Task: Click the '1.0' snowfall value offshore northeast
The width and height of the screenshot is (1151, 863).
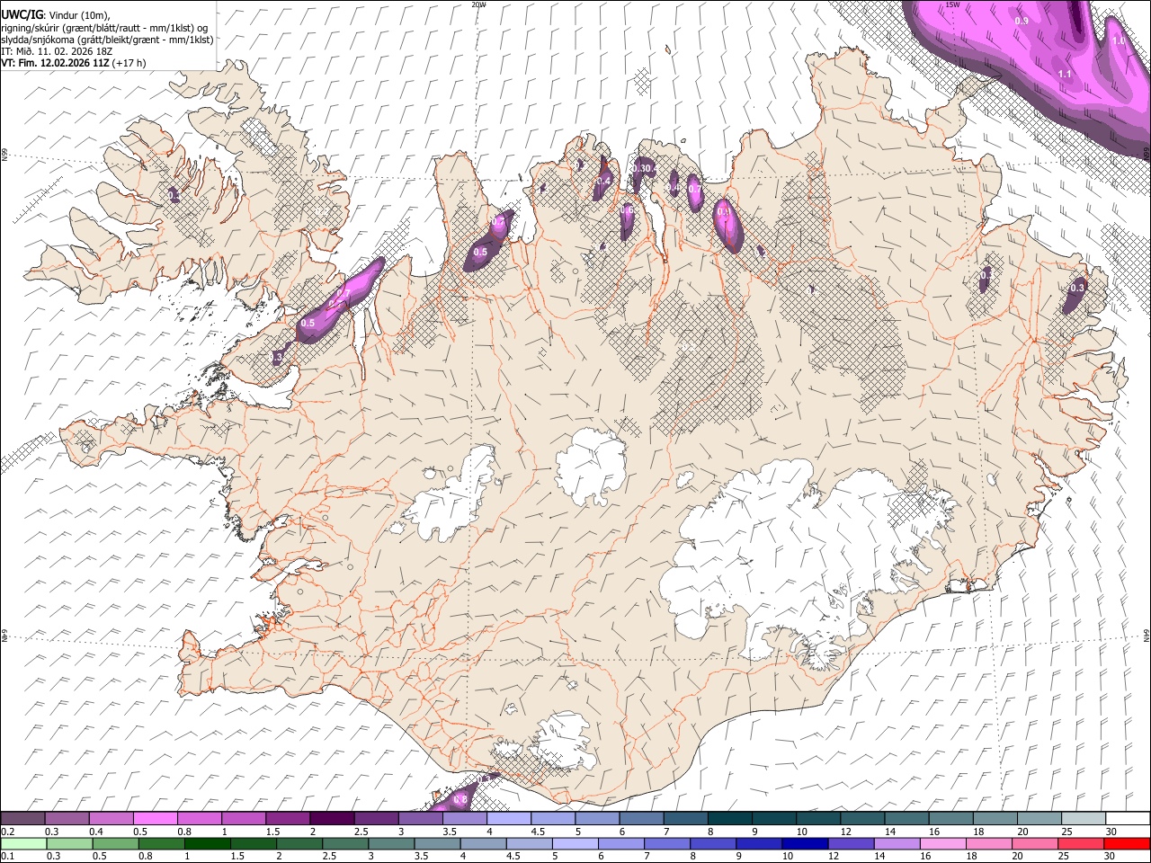Action: tap(1119, 40)
